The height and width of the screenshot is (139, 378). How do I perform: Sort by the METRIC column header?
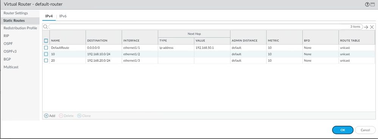coord(273,41)
